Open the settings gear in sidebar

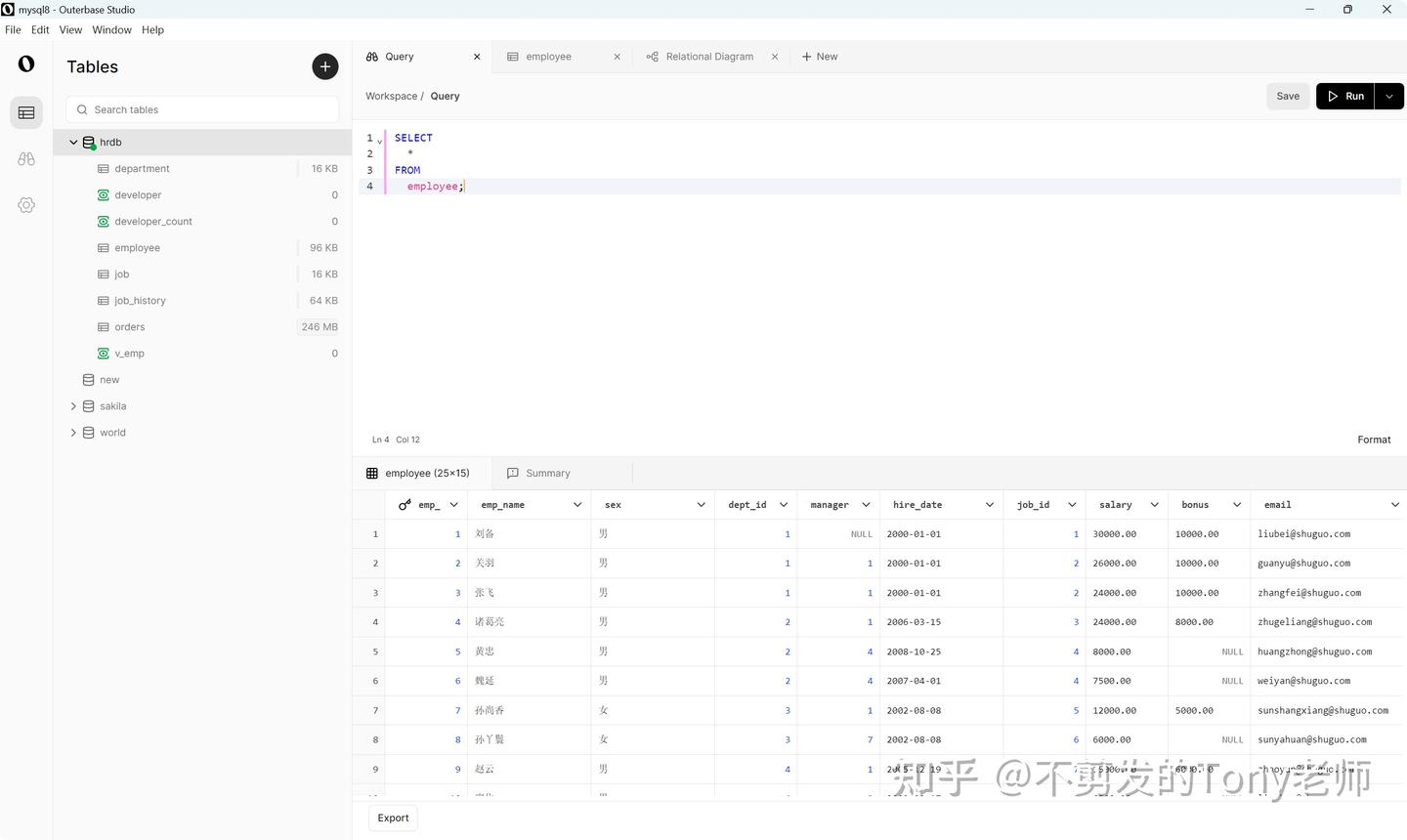coord(26,205)
